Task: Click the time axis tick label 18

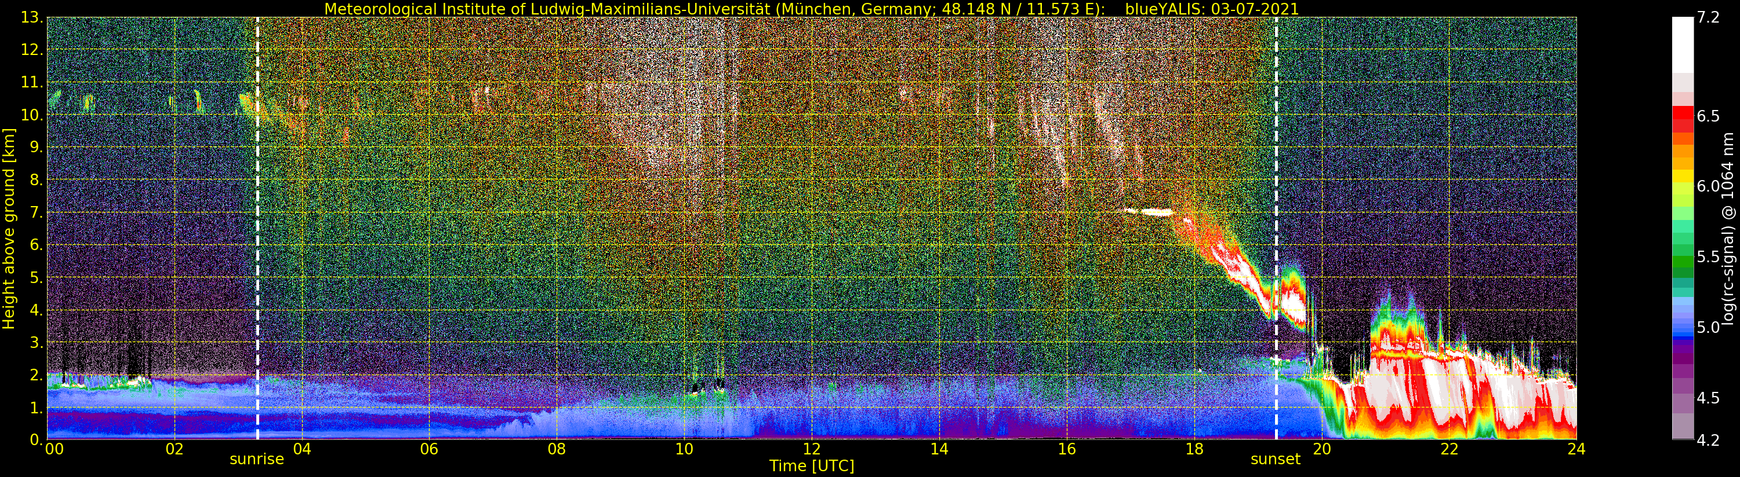Action: (1194, 449)
